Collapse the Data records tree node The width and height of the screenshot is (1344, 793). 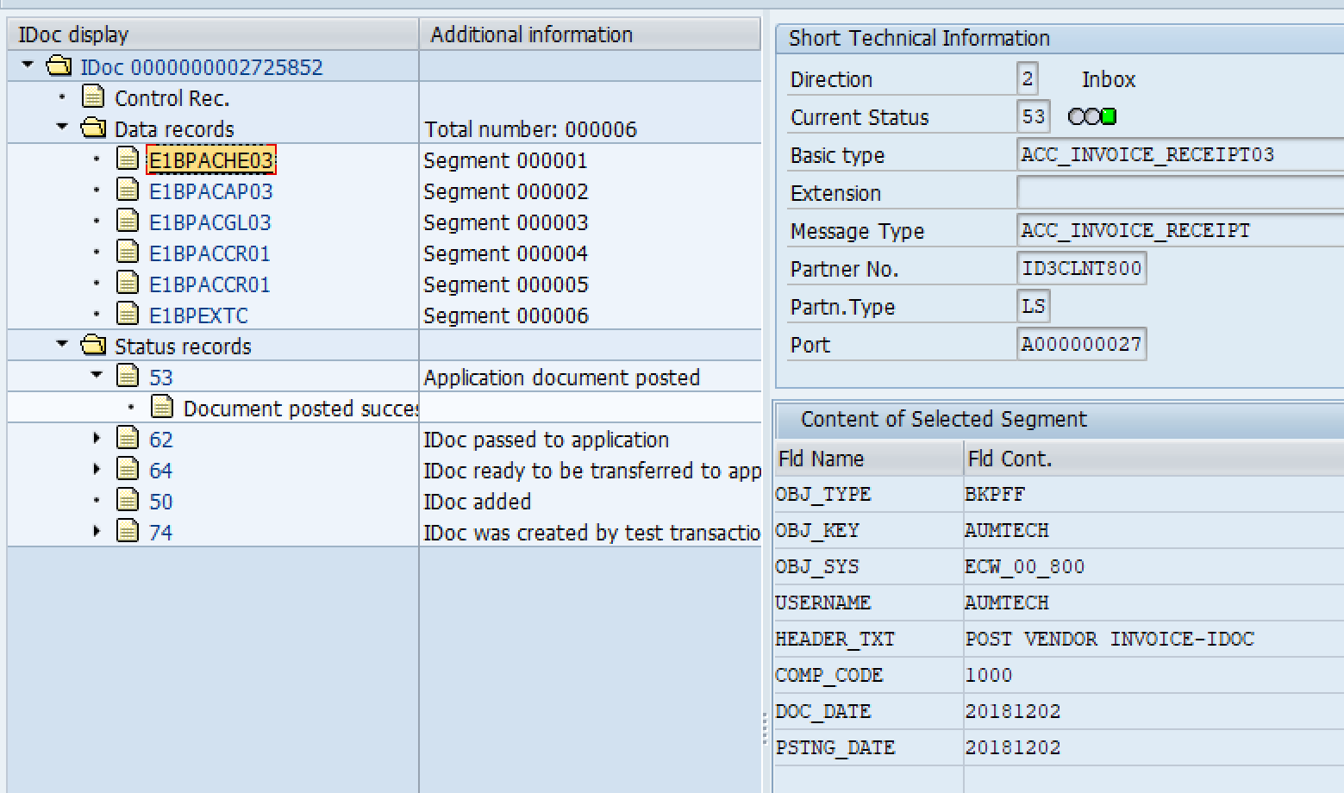click(62, 128)
